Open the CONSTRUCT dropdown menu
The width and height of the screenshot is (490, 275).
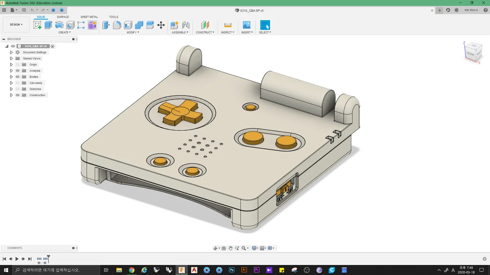205,32
